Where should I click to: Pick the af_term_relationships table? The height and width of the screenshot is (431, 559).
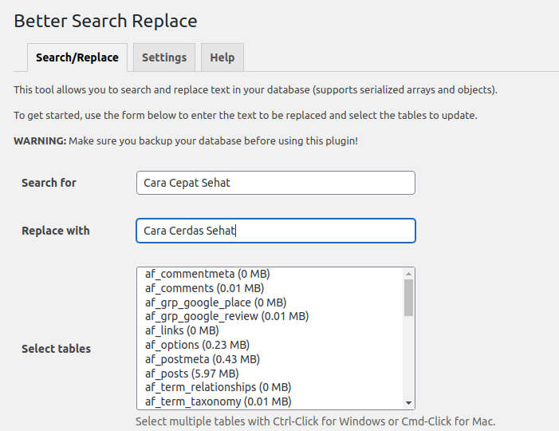[215, 387]
